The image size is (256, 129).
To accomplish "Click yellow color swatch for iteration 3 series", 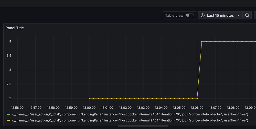I will click(x=8, y=120).
